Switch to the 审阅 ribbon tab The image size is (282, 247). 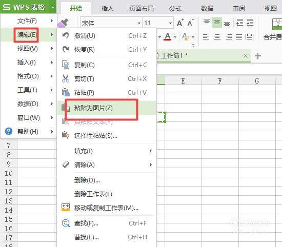(x=239, y=8)
